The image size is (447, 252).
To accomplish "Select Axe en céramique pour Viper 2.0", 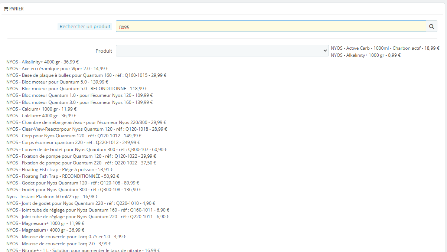I will (58, 69).
